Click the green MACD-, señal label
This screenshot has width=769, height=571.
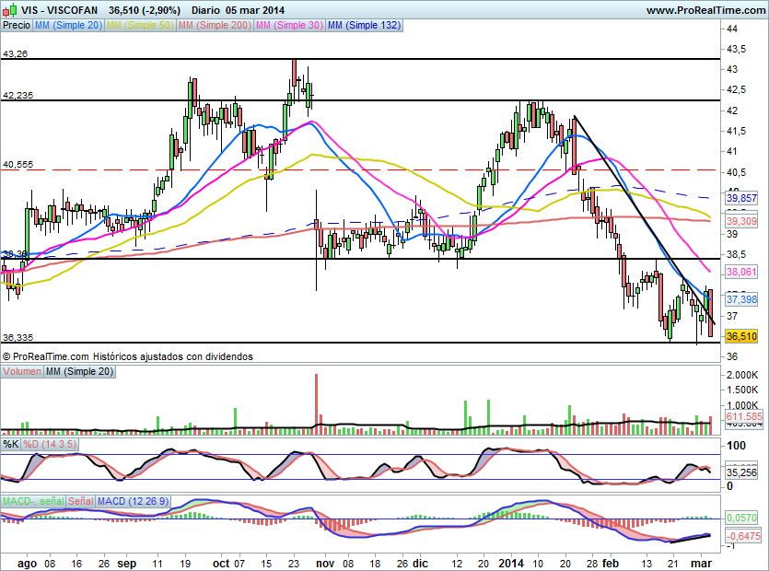[31, 501]
